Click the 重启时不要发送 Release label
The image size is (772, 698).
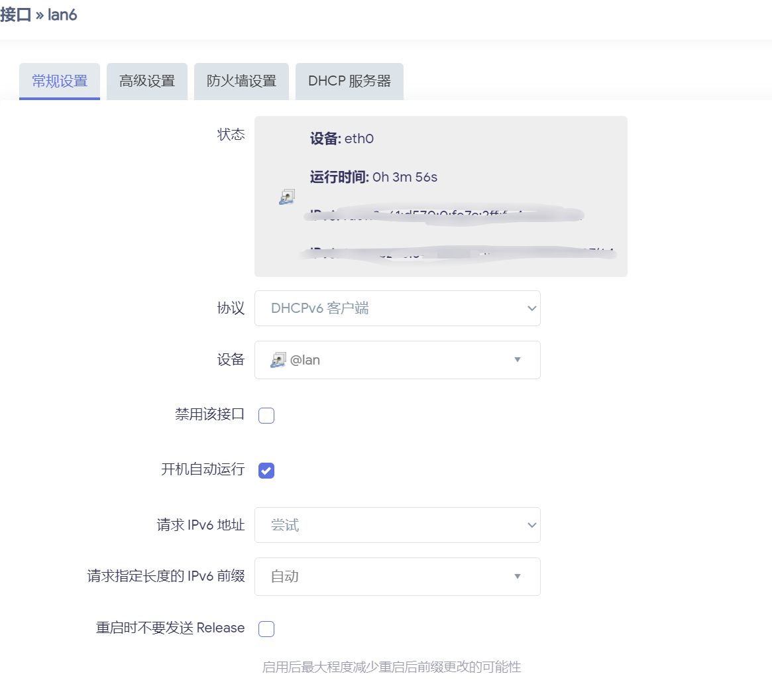(x=170, y=628)
